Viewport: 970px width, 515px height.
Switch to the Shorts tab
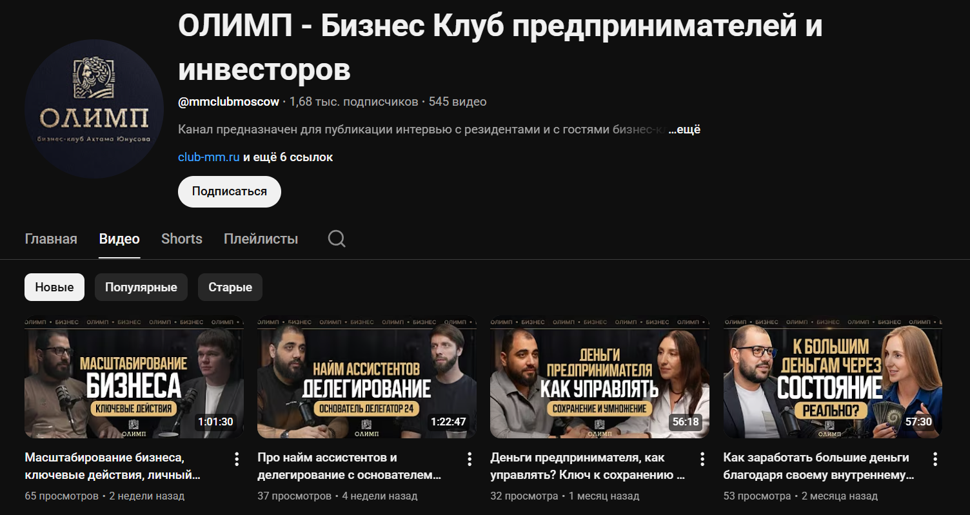pos(182,239)
